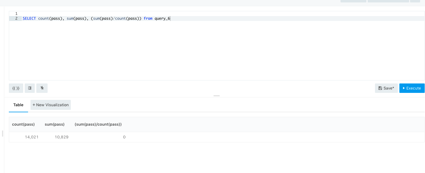Switch to the Table tab
The width and height of the screenshot is (425, 173).
[18, 105]
